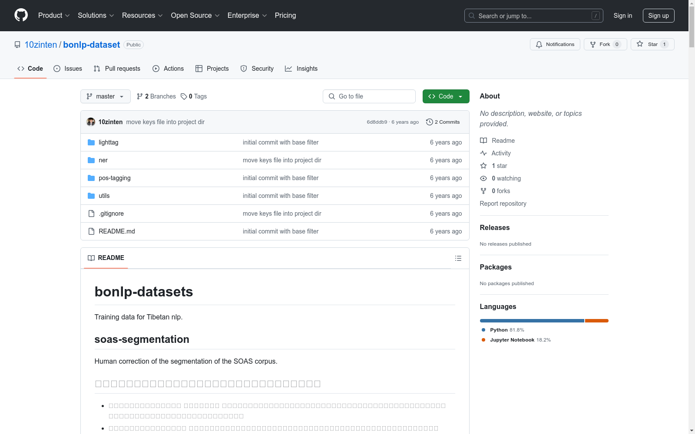
Task: Open the Releases section heading
Action: (495, 227)
